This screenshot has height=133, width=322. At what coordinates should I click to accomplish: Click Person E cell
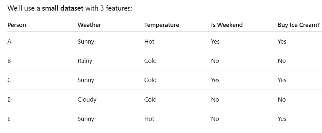coord(9,119)
